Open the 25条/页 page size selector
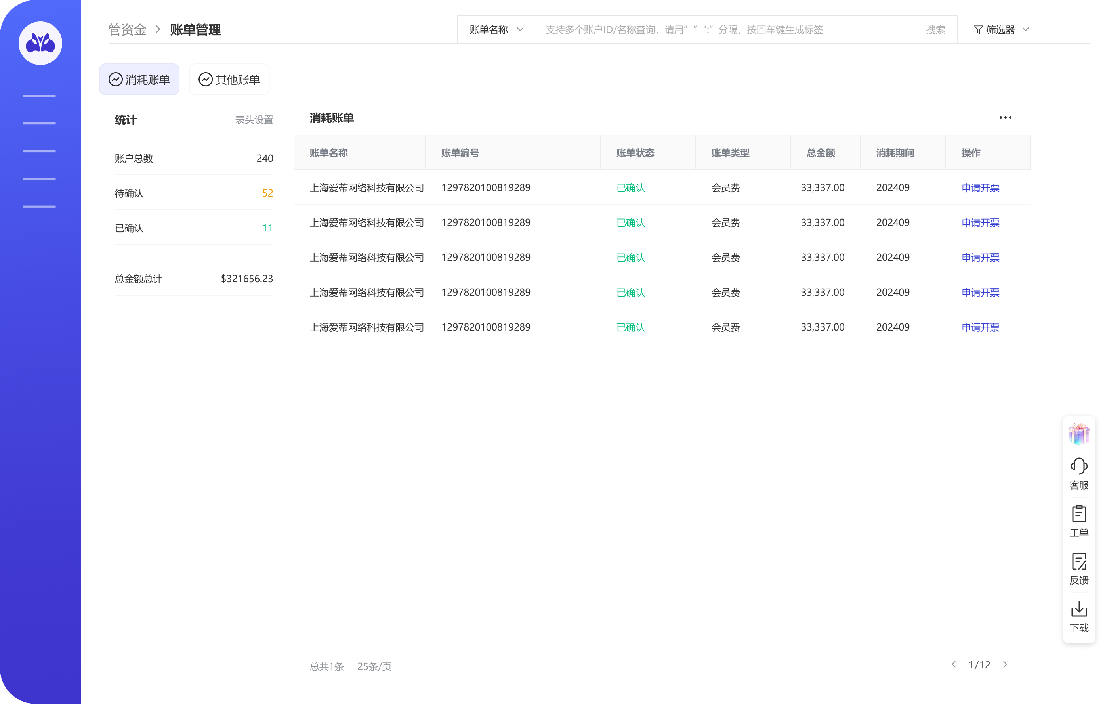Image resolution: width=1105 pixels, height=704 pixels. [374, 666]
